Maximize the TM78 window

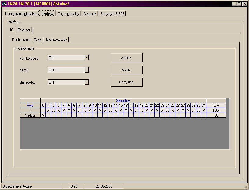(239, 4)
